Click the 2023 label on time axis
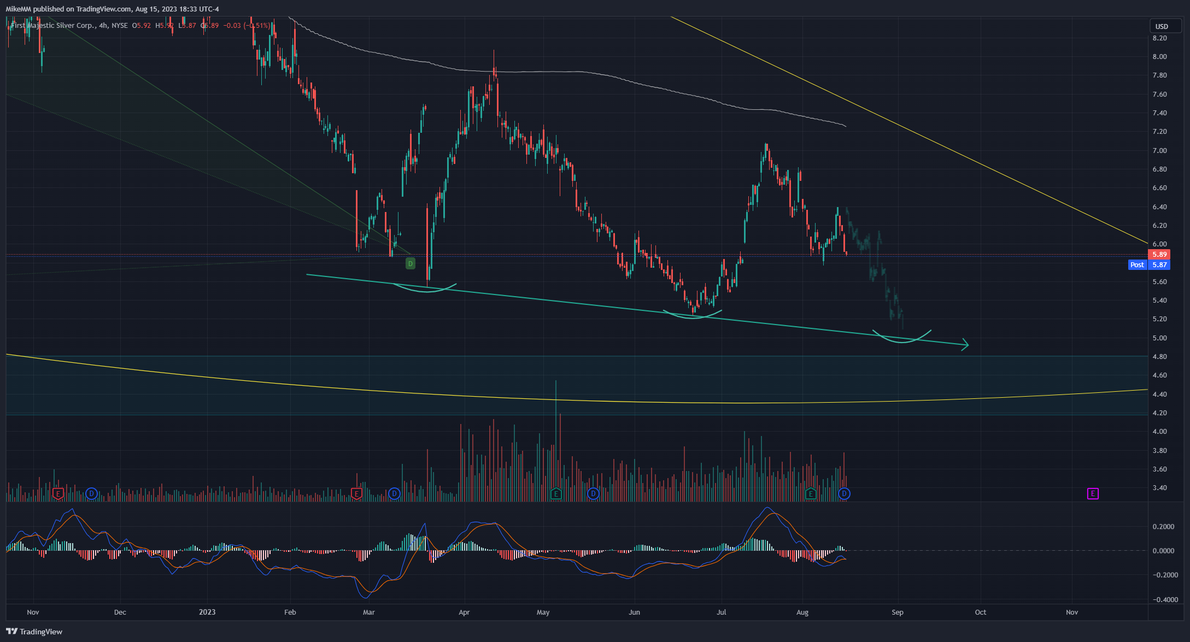The height and width of the screenshot is (642, 1190). [207, 612]
